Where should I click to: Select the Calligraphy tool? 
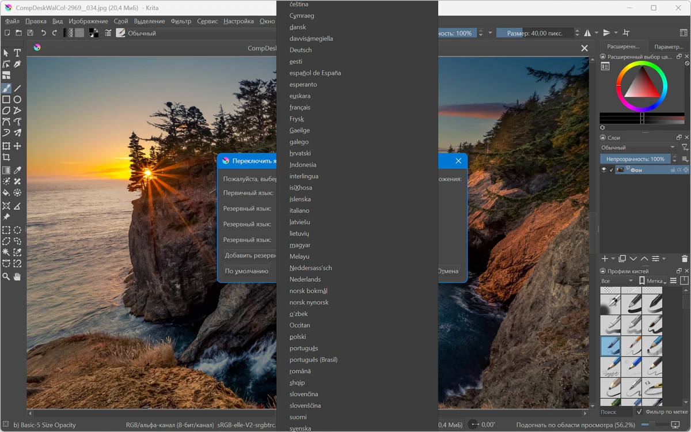coord(17,65)
